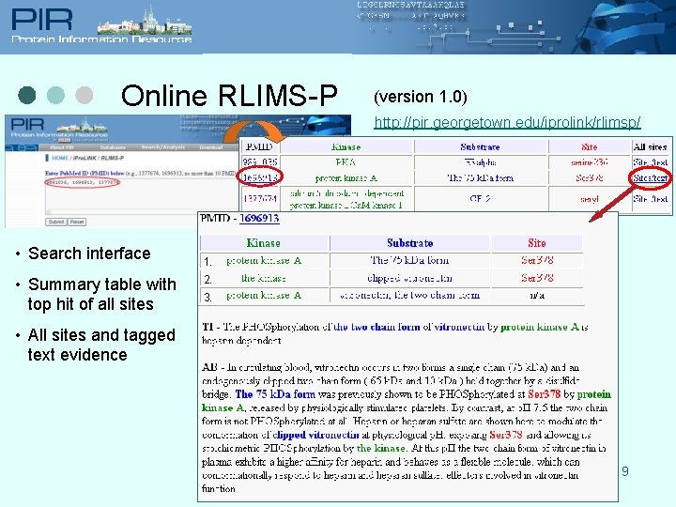Select the 'PKA' kinase cell in summary table

[346, 162]
